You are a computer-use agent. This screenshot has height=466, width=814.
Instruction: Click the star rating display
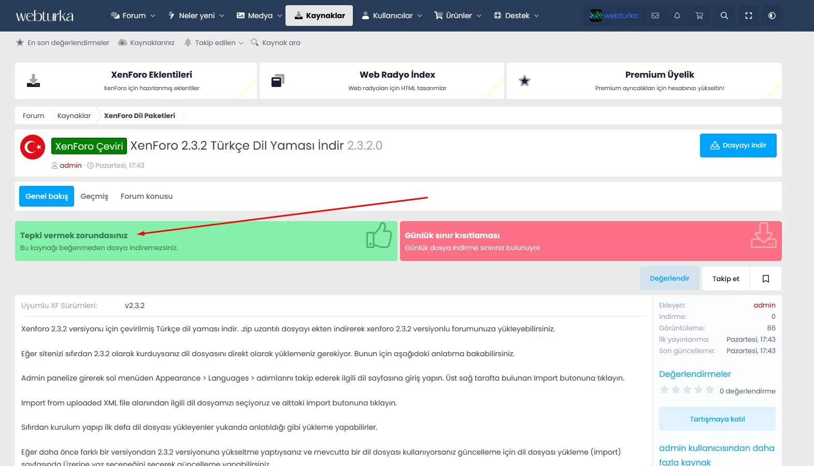coord(687,390)
